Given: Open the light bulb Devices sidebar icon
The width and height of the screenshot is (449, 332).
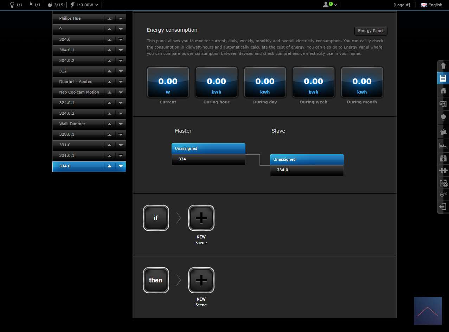Looking at the screenshot, I should pyautogui.click(x=443, y=117).
